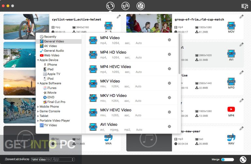
Task: Open settings gear for MKV HEVC Video
Action: pyautogui.click(x=169, y=112)
